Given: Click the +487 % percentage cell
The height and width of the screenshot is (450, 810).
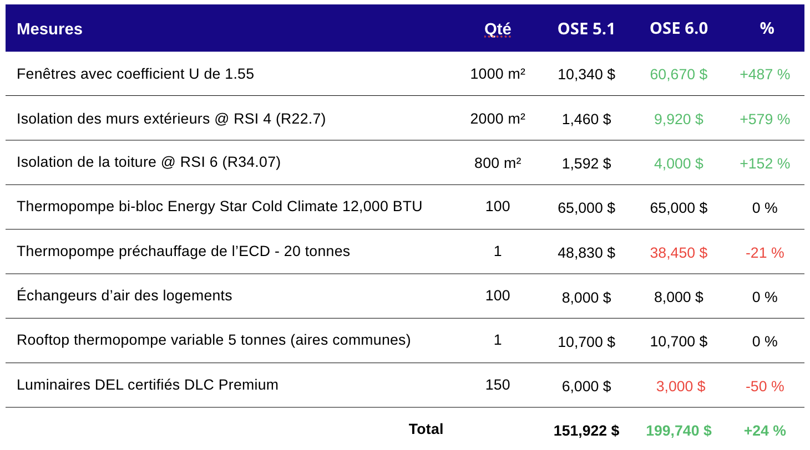Looking at the screenshot, I should (765, 74).
